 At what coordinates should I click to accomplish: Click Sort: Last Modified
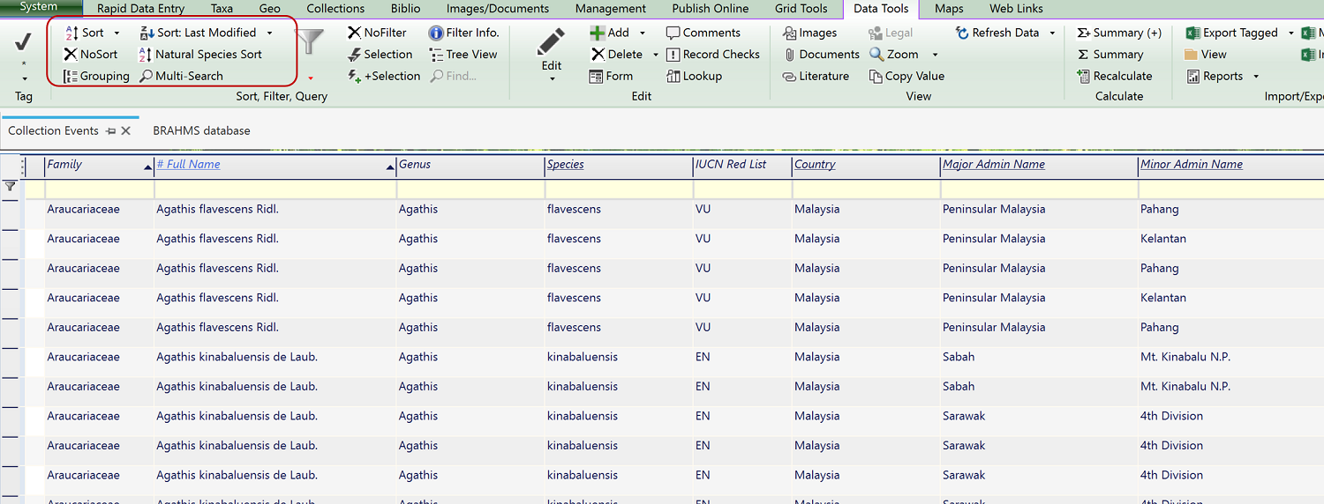point(199,33)
